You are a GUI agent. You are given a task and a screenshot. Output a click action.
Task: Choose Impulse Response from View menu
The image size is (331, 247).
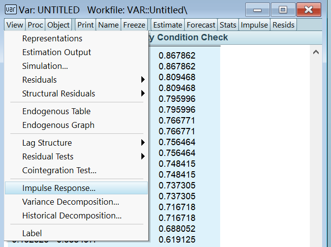tap(59, 188)
